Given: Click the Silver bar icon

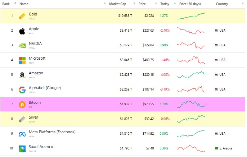Looking at the screenshot, I should point(22,119).
